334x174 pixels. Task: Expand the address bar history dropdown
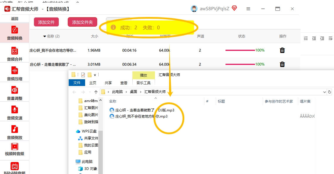[x=324, y=92]
